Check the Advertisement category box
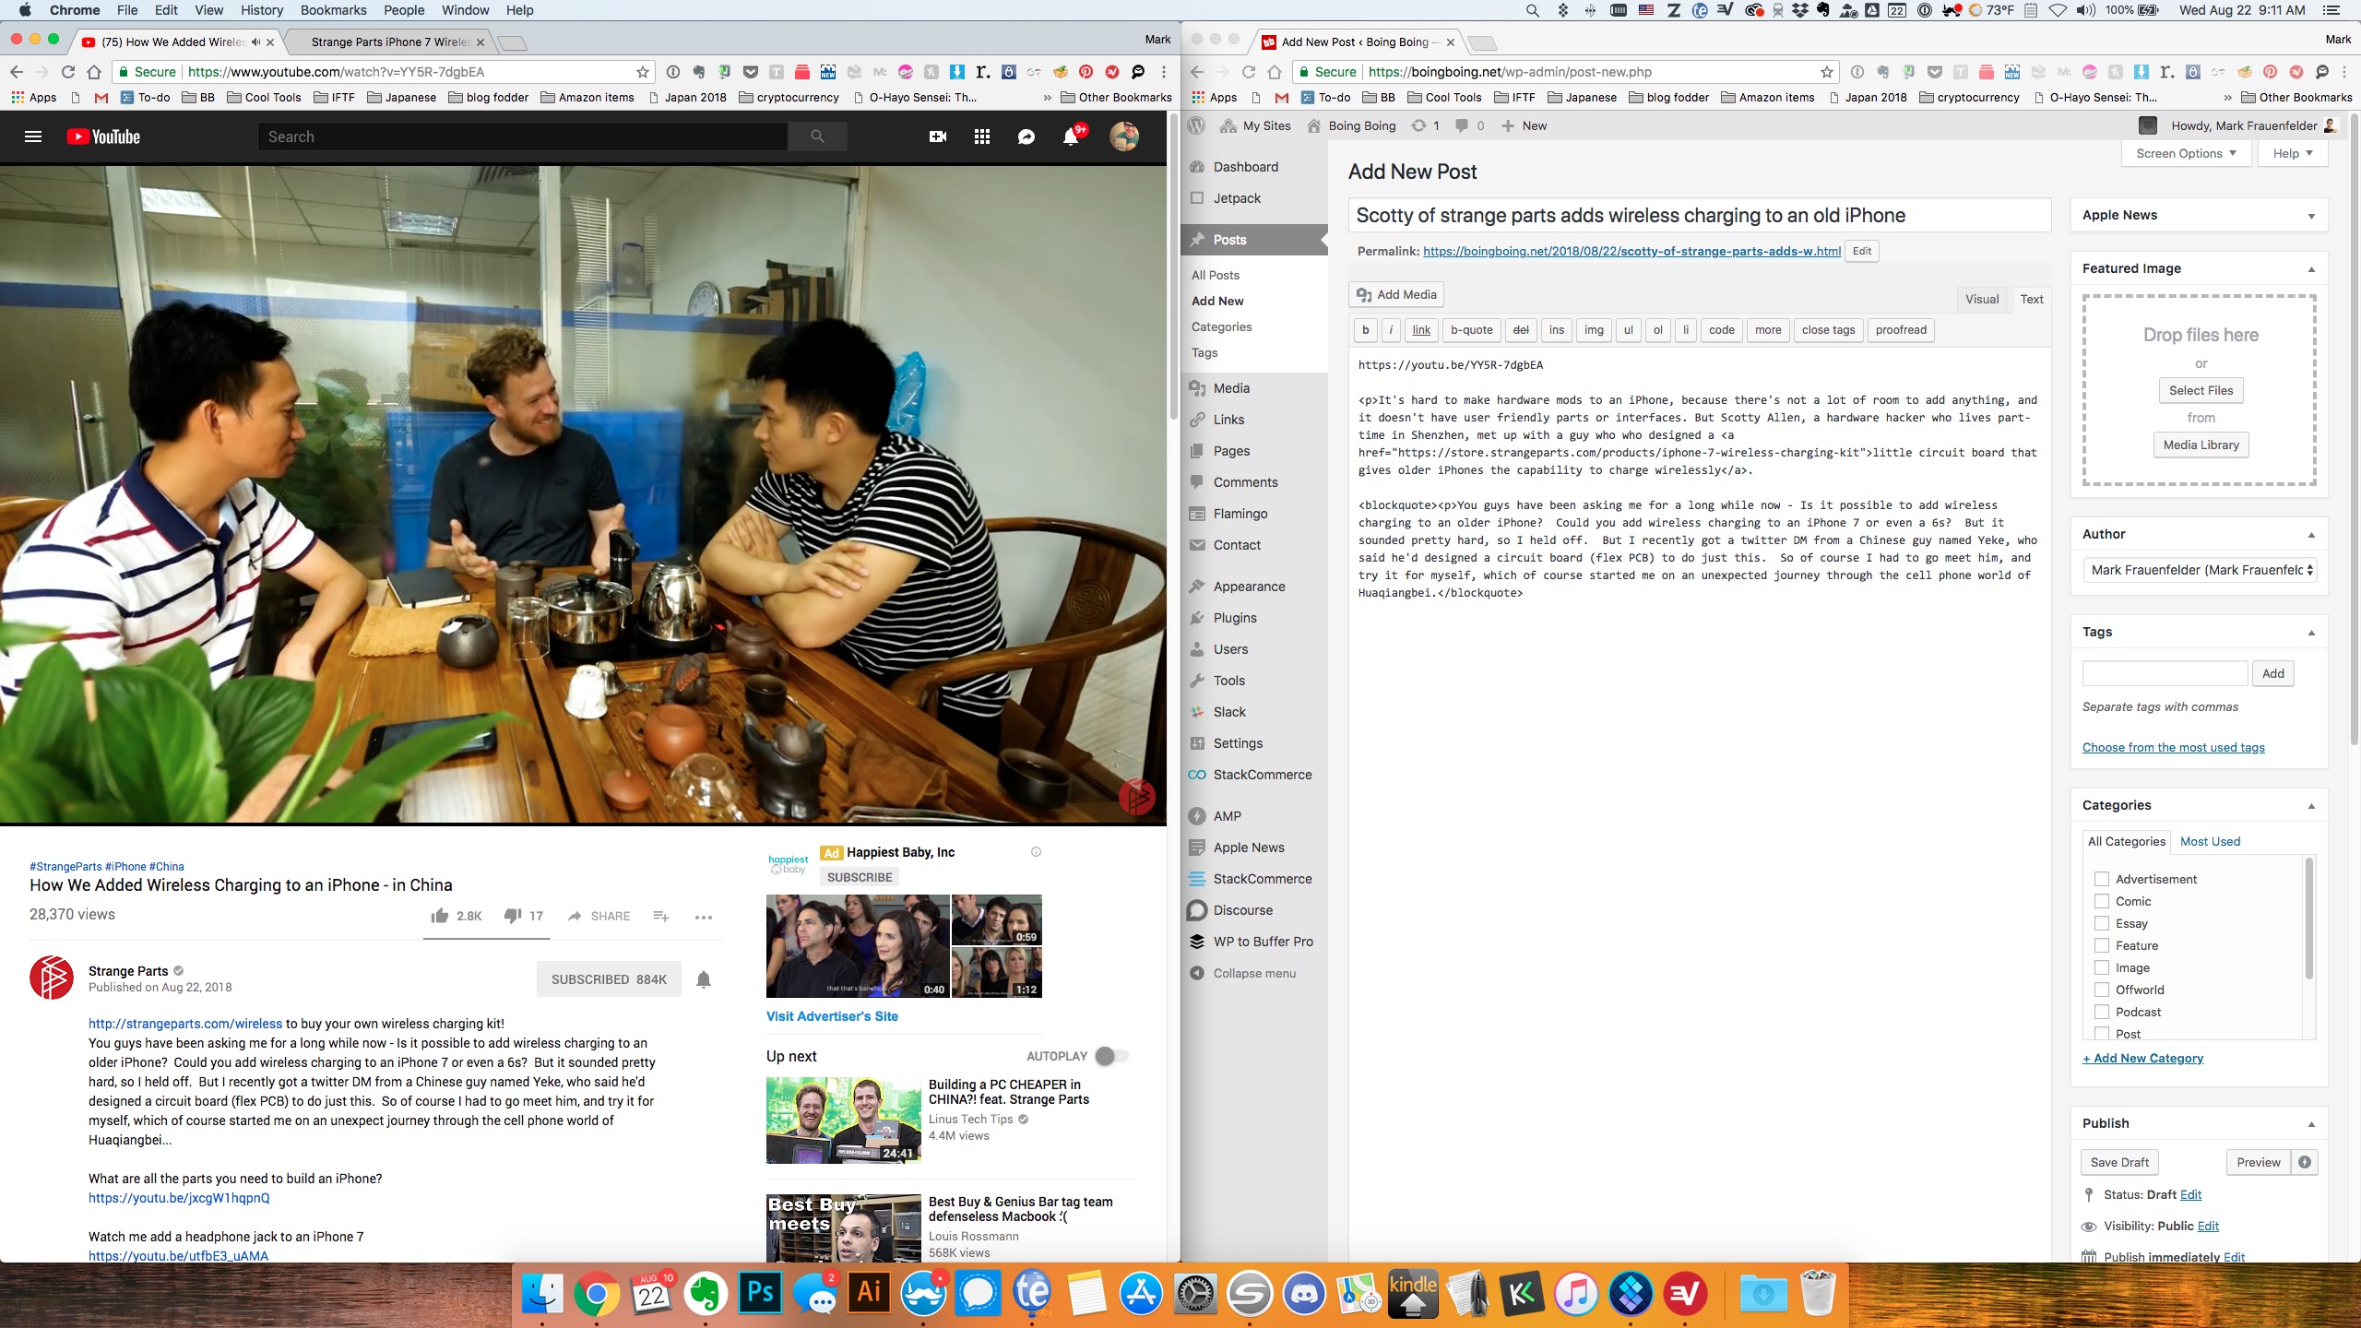The width and height of the screenshot is (2361, 1328). [2102, 879]
